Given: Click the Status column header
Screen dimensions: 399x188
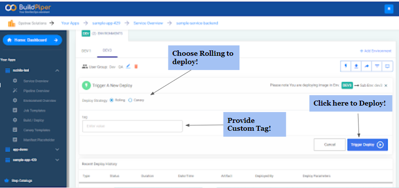Looking at the screenshot, I should click(x=115, y=176).
